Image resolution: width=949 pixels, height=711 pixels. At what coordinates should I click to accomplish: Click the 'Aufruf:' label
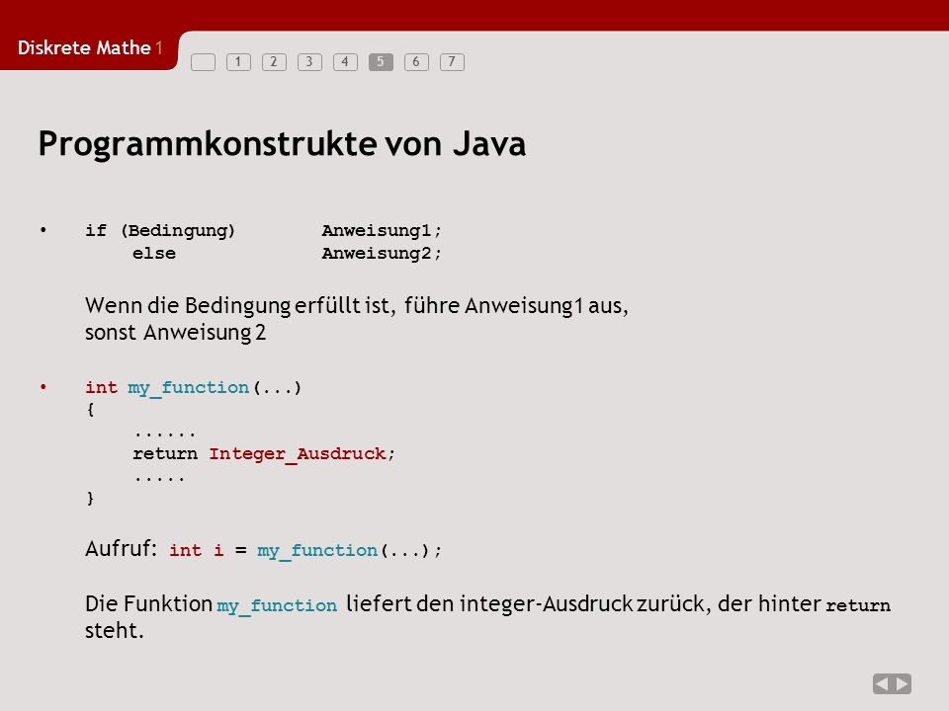121,549
